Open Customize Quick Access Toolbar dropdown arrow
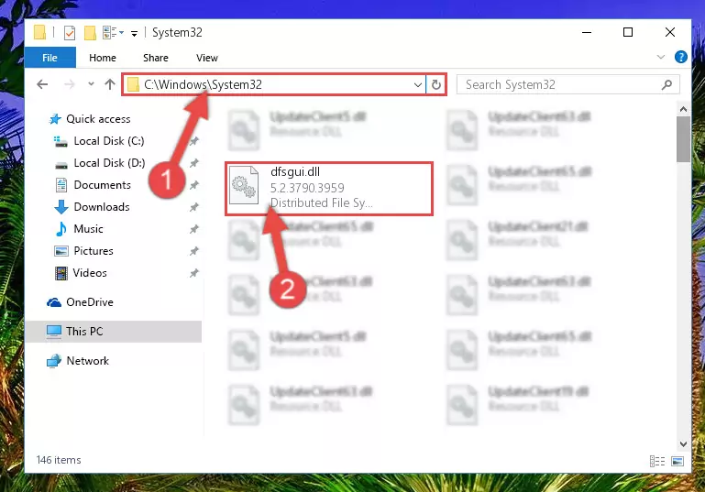Image resolution: width=705 pixels, height=492 pixels. 134,34
